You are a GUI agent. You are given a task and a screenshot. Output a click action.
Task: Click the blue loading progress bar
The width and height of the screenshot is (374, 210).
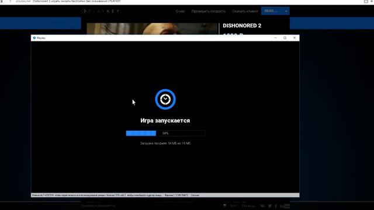pyautogui.click(x=165, y=134)
